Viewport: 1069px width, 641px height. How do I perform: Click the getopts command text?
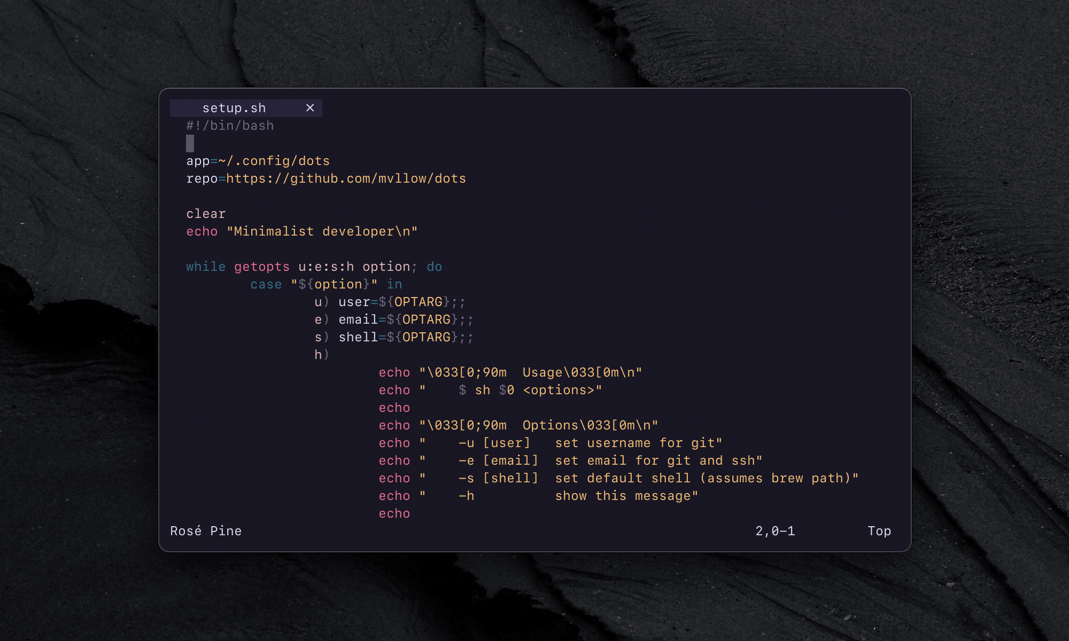coord(262,266)
